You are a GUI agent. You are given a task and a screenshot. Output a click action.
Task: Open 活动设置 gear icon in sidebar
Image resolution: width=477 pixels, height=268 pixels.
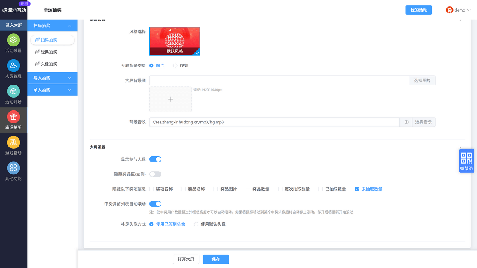pos(14,40)
